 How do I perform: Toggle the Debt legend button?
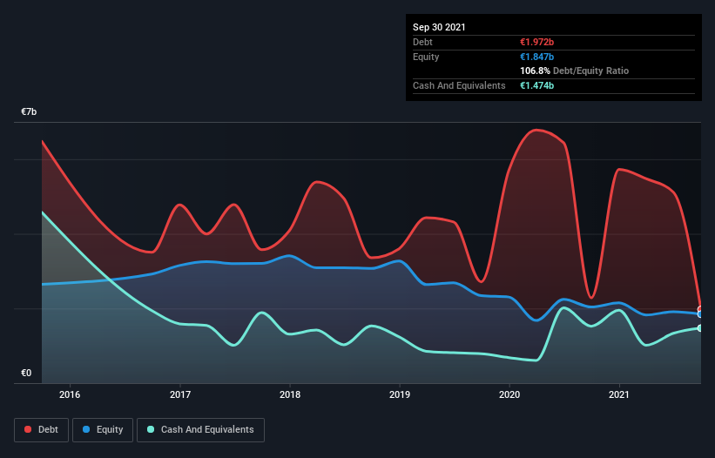[x=42, y=430]
